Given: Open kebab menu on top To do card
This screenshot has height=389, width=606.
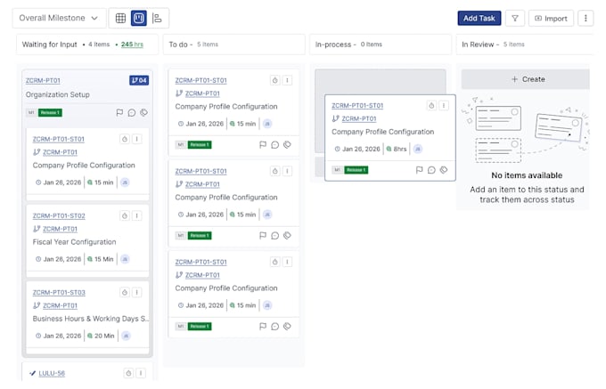Looking at the screenshot, I should (287, 80).
